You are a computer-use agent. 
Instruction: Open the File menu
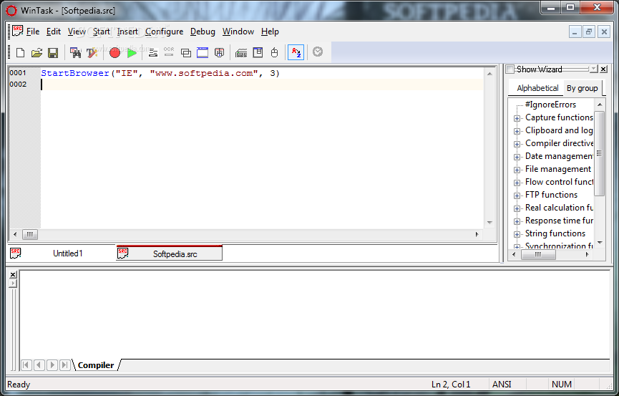[33, 32]
